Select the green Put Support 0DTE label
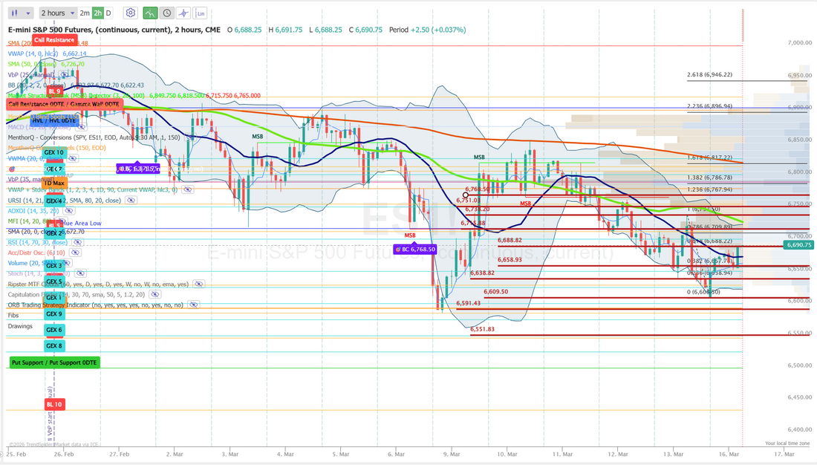Viewport: 817px width, 465px height. point(54,362)
